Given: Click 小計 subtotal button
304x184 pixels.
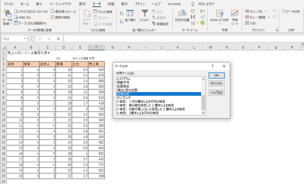Looking at the screenshot, I should coord(250,23).
